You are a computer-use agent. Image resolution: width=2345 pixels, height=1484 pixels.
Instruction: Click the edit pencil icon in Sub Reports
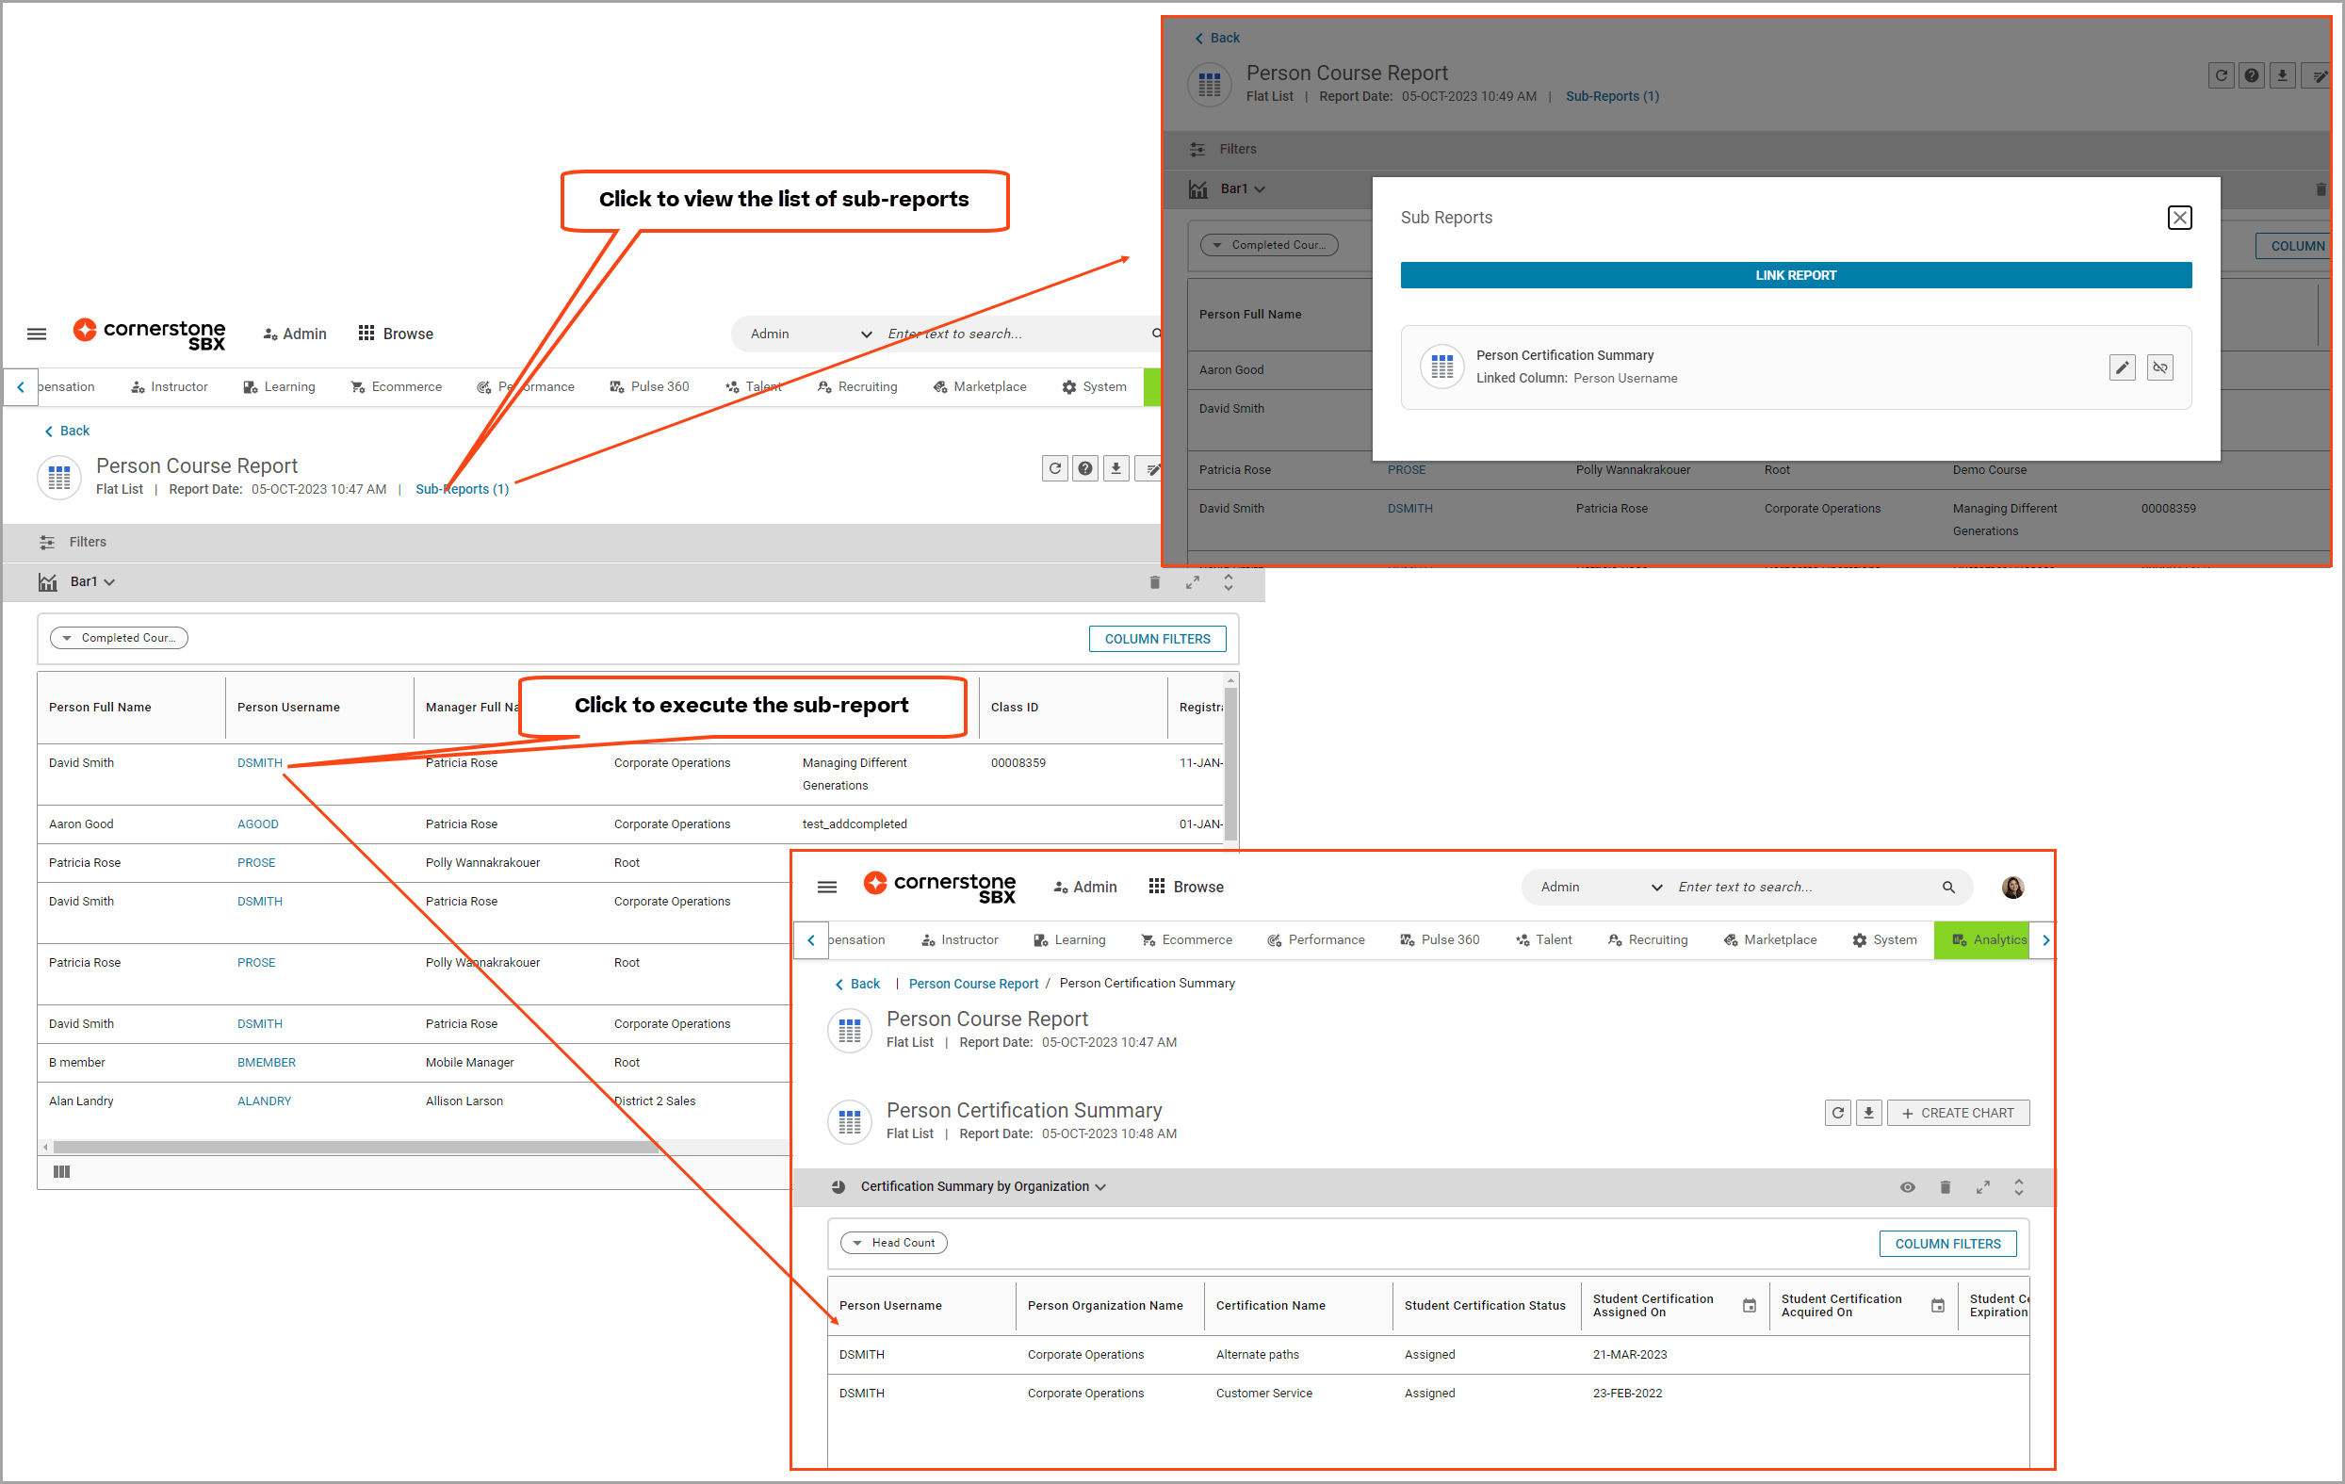coord(2121,367)
